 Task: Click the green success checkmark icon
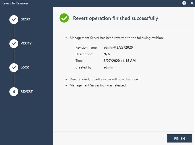(x=64, y=18)
